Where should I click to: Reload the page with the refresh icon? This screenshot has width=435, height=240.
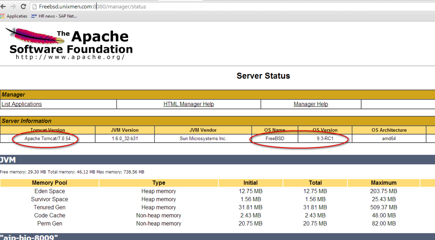pyautogui.click(x=23, y=6)
